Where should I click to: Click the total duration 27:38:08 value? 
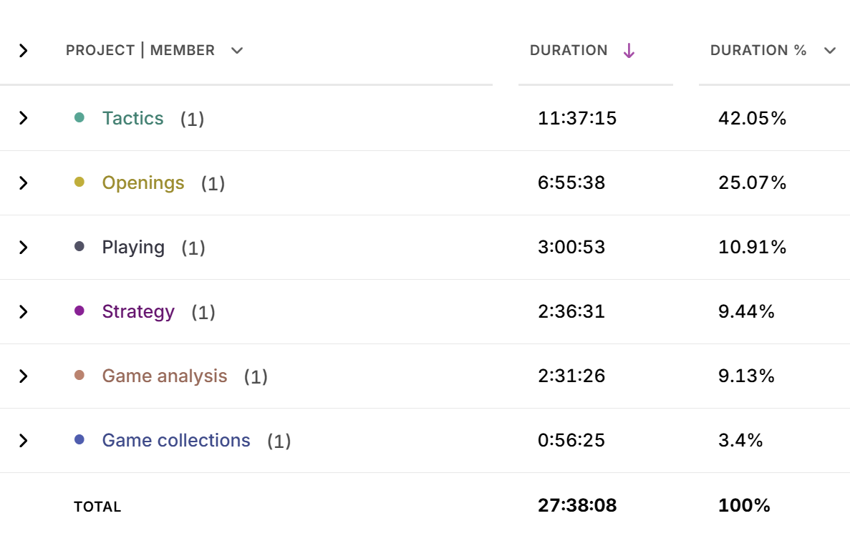point(577,506)
